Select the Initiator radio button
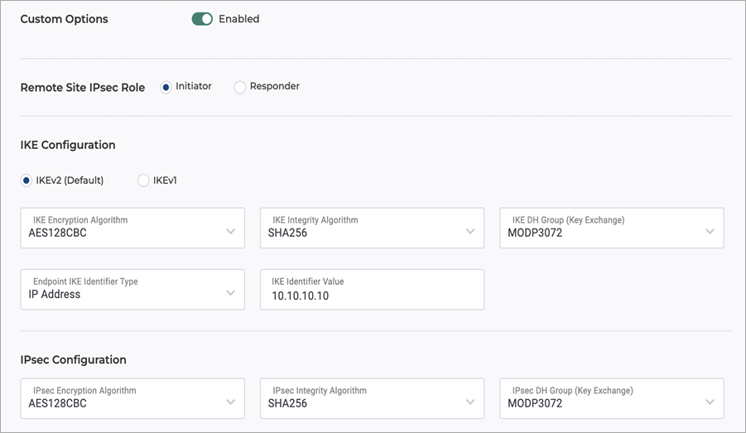Screen dimensions: 746x433 [166, 88]
